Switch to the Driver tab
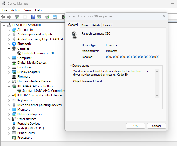The width and height of the screenshot is (177, 146). 85,25
